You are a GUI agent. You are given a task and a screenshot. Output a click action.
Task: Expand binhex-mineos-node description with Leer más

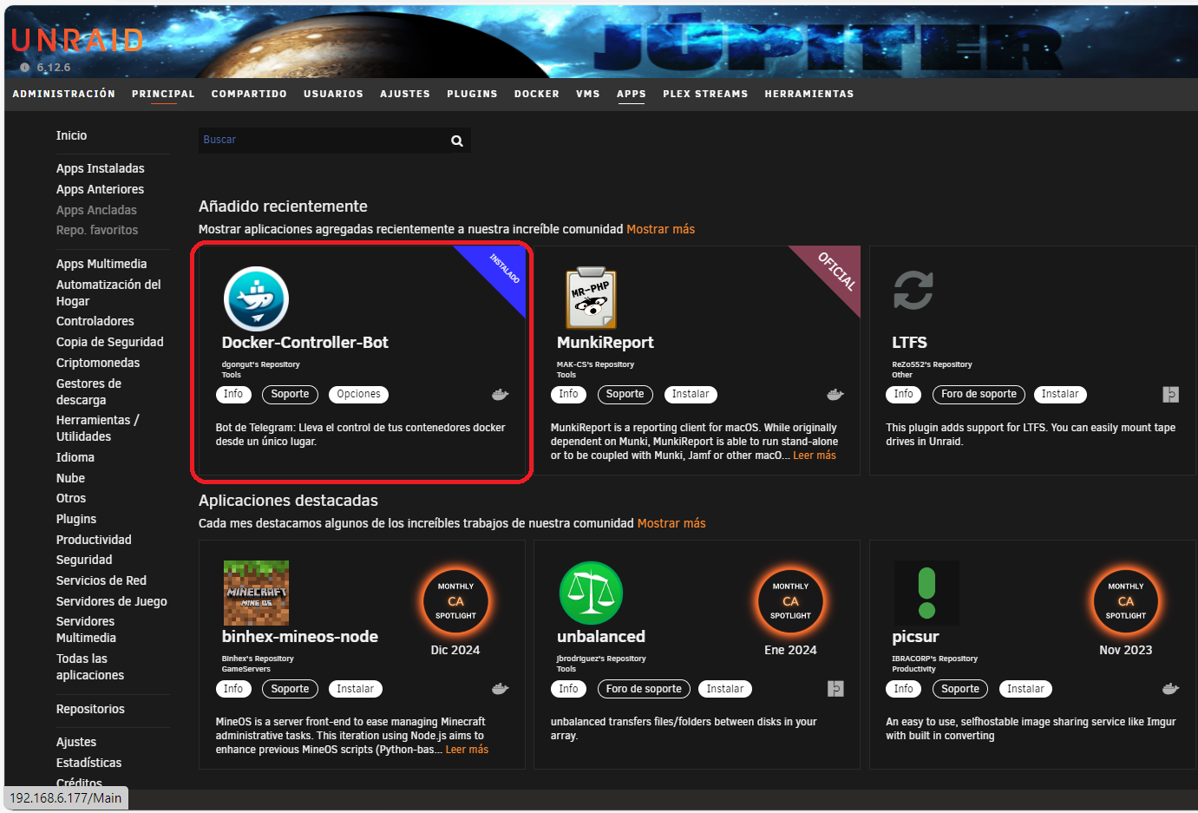[467, 750]
